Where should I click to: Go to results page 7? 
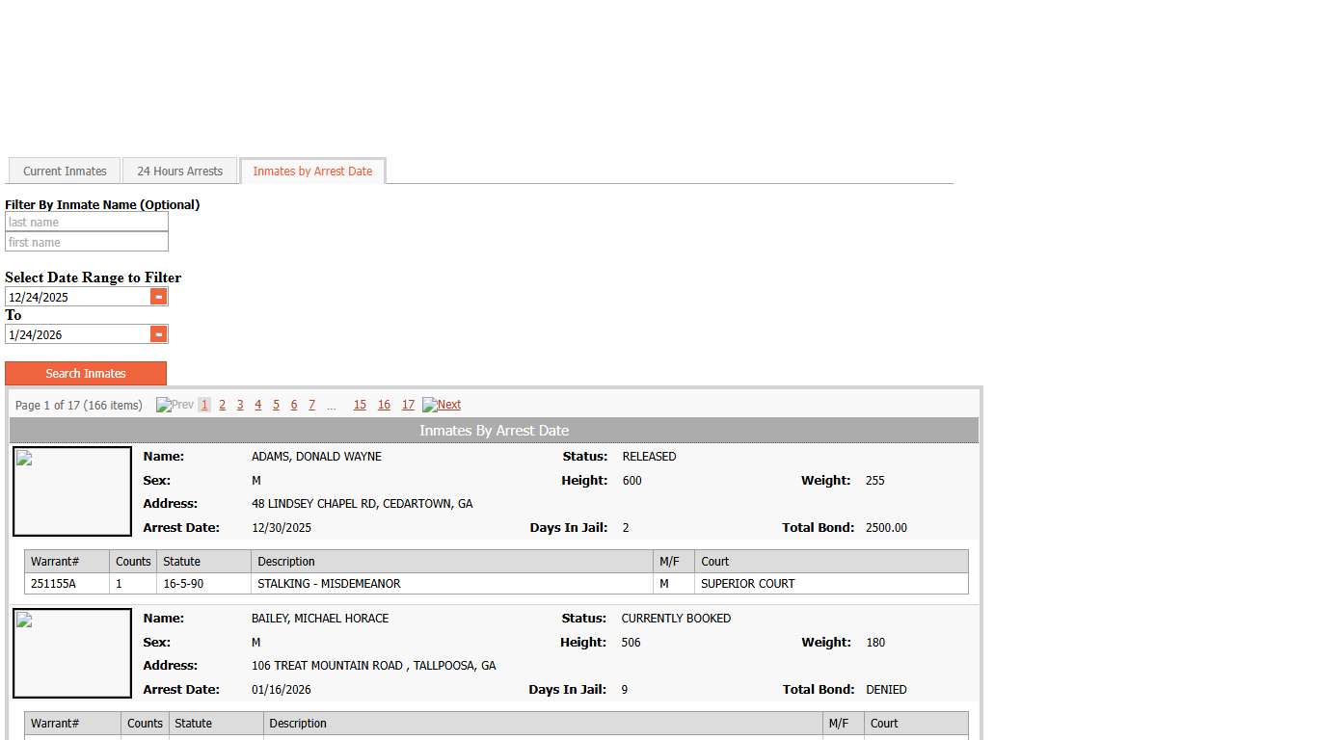[x=311, y=405]
